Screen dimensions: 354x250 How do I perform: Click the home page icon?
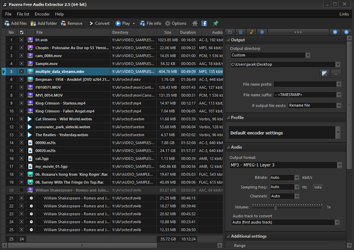[195, 23]
